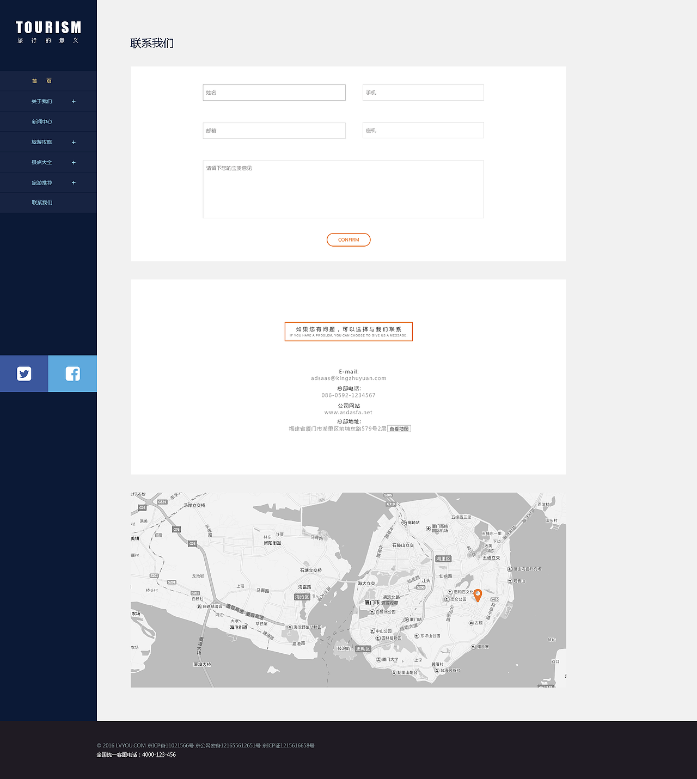697x779 pixels.
Task: Click the 公司网站 label text
Action: [348, 406]
